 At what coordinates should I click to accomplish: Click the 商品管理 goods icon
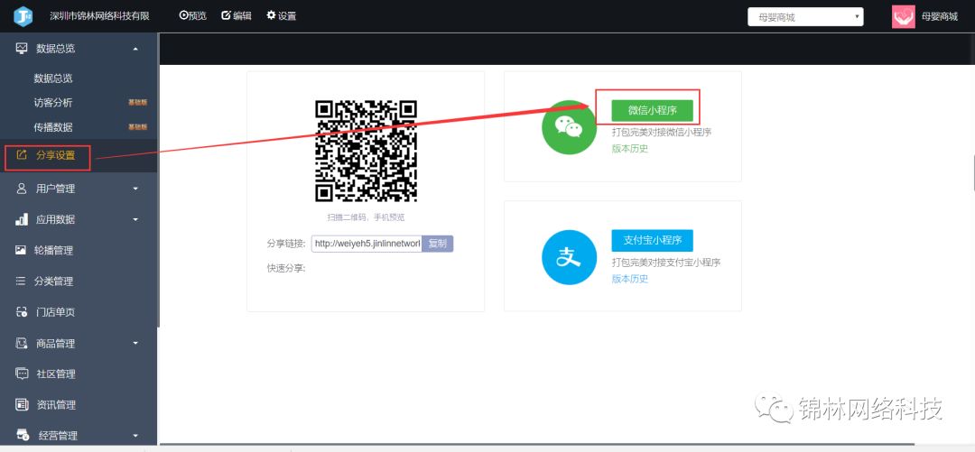[x=22, y=343]
